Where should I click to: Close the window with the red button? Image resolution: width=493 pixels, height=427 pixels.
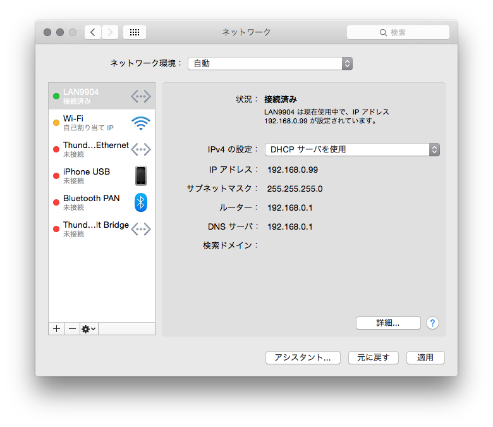(47, 32)
